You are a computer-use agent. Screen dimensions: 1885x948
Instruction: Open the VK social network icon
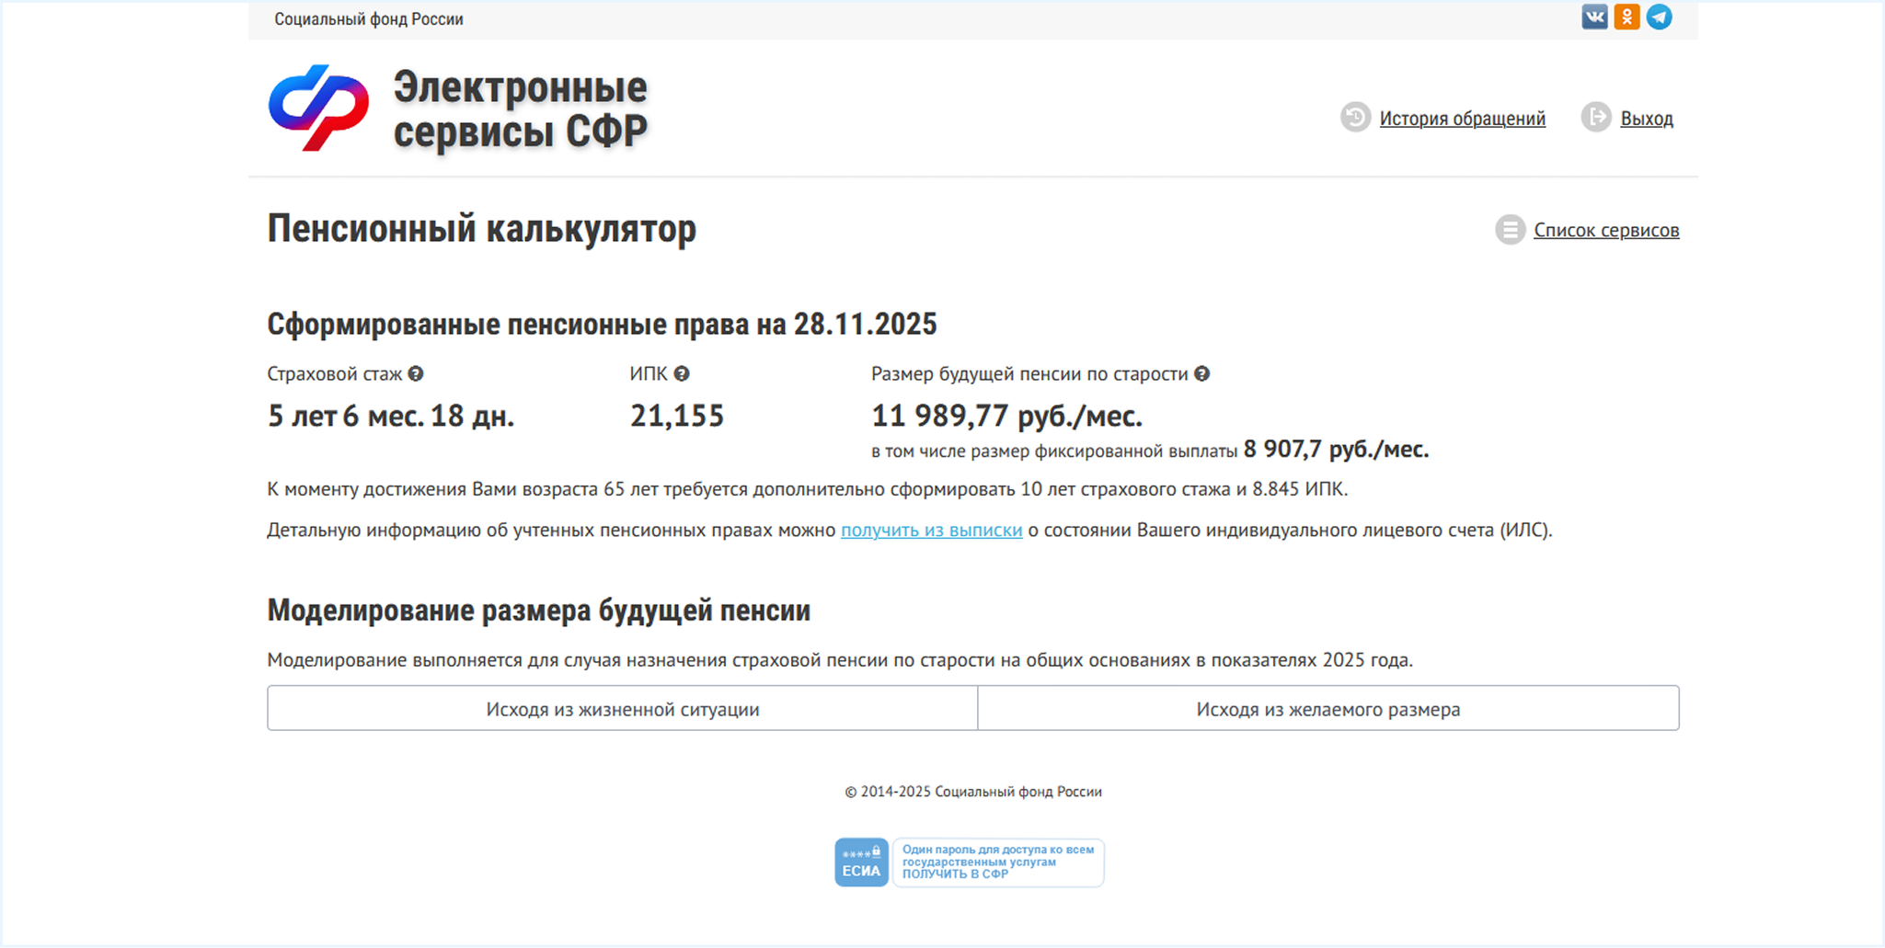(x=1594, y=17)
